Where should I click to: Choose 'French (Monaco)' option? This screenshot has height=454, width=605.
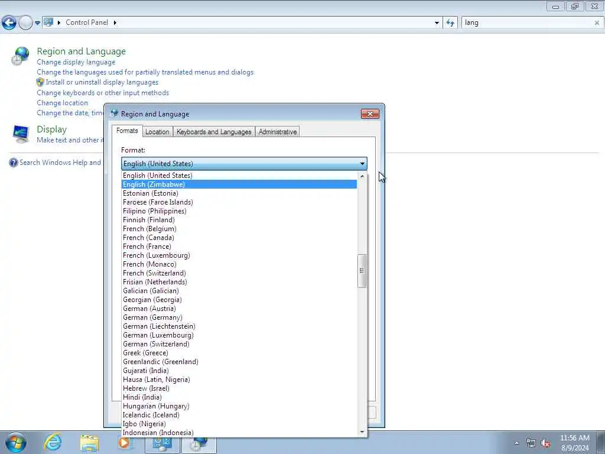239,264
